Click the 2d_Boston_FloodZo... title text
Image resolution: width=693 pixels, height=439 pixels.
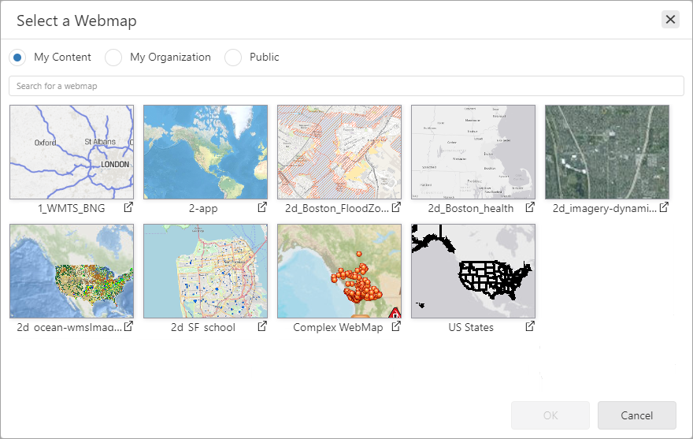tap(337, 208)
